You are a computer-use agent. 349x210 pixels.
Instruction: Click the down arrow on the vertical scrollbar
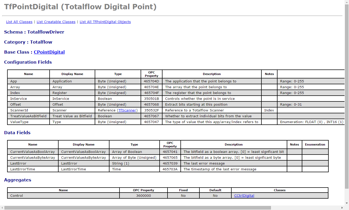point(347,203)
